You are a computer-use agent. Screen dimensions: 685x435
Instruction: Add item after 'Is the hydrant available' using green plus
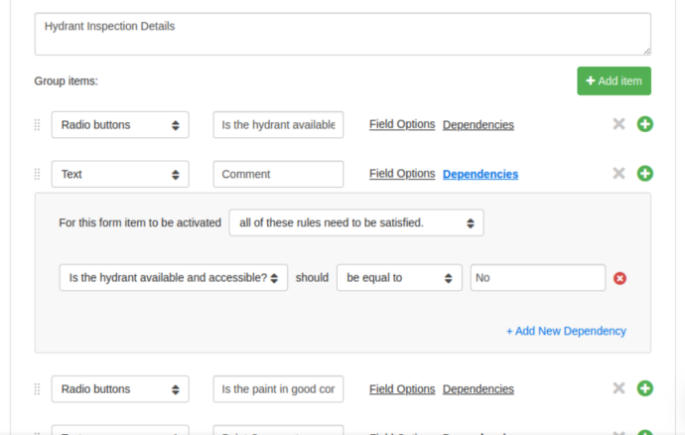pyautogui.click(x=645, y=124)
